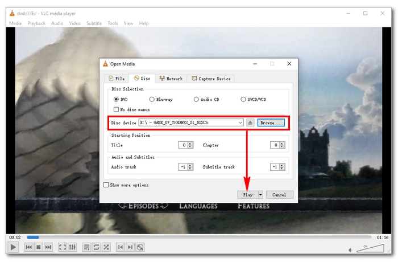398x262 pixels.
Task: Maximize the VLC main window
Action: pyautogui.click(x=365, y=13)
